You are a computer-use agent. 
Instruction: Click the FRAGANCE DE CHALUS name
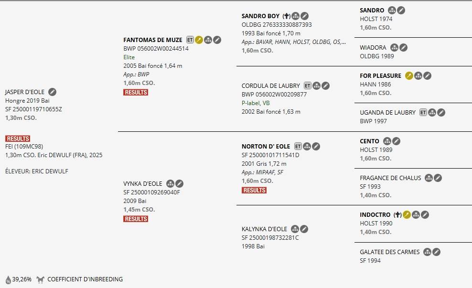coord(390,178)
